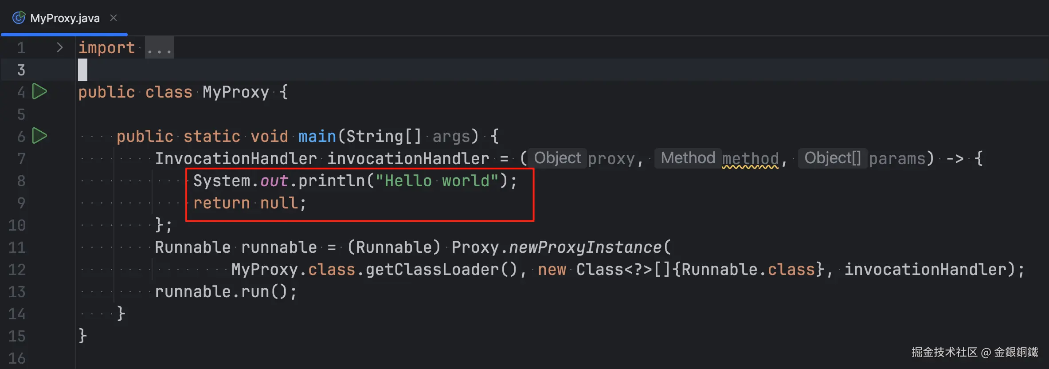The height and width of the screenshot is (369, 1049).
Task: Click the main method name
Action: pos(317,136)
